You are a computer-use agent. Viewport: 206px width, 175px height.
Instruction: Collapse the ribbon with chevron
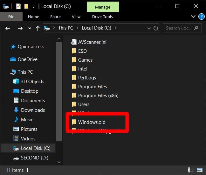(x=193, y=17)
